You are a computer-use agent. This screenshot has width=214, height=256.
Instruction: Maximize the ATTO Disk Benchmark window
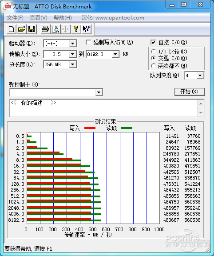(x=184, y=5)
